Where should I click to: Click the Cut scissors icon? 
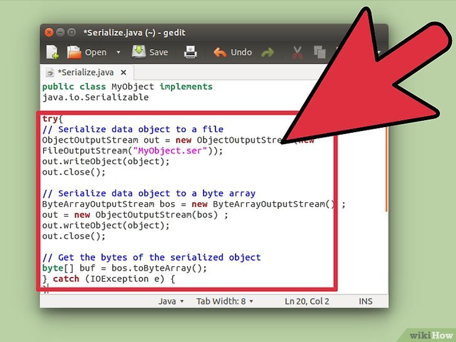click(297, 53)
